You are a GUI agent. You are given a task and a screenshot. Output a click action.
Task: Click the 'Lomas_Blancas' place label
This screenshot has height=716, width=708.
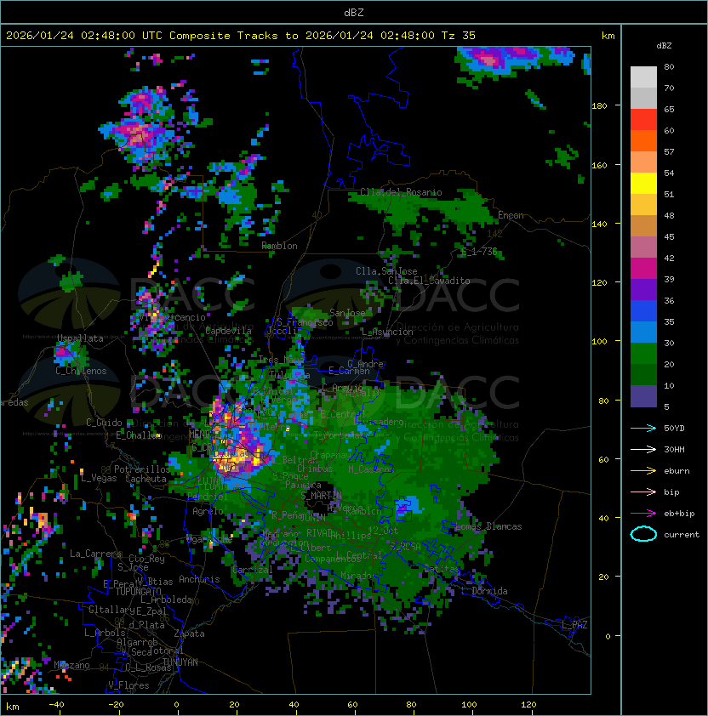488,526
